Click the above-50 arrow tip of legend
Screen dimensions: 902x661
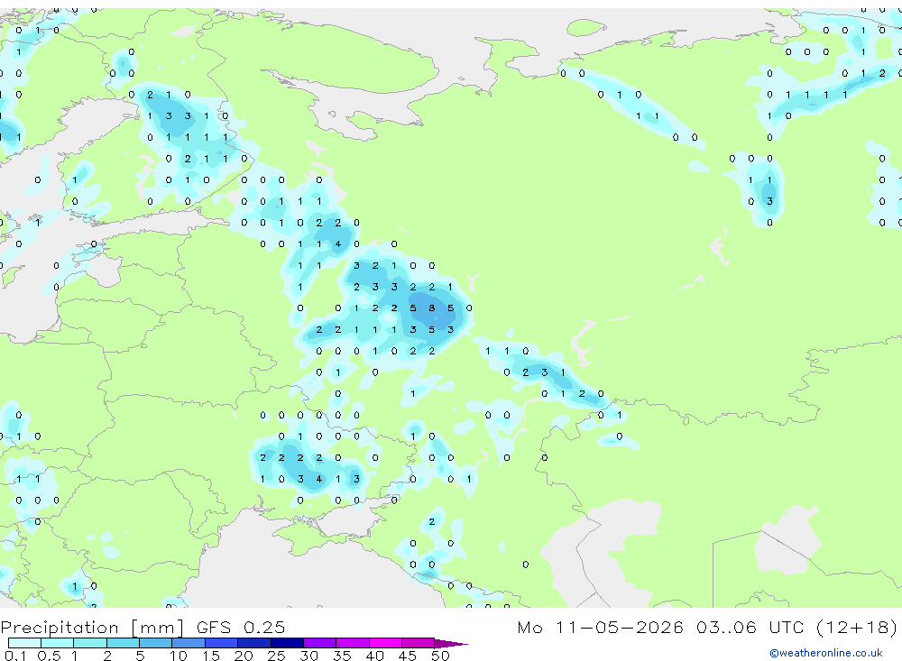coord(451,643)
